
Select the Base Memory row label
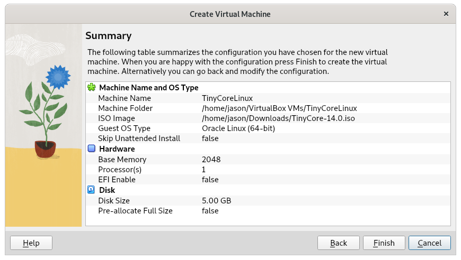(122, 160)
